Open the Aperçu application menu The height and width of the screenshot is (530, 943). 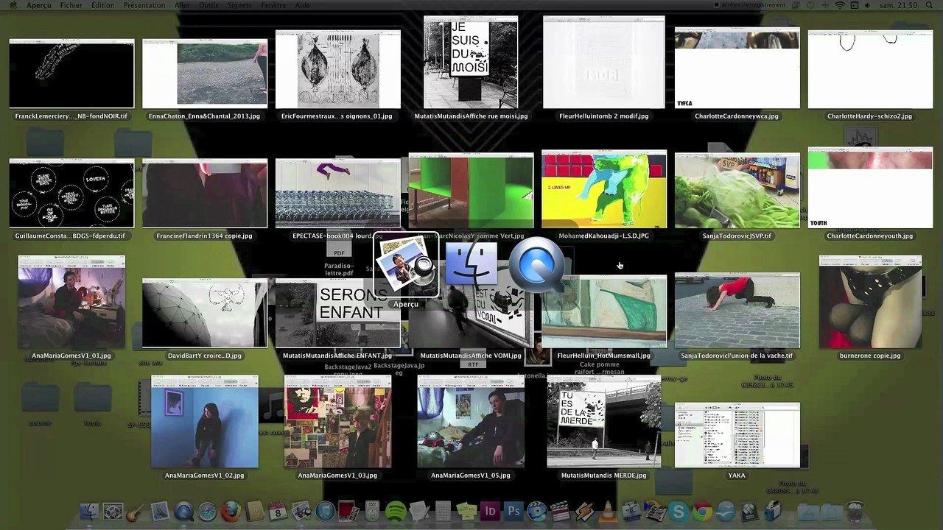coord(39,5)
